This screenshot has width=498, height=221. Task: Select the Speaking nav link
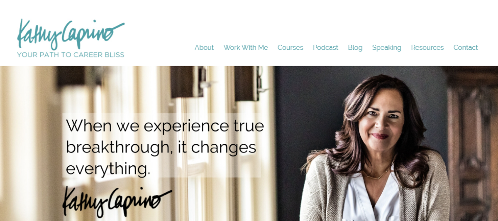(387, 47)
